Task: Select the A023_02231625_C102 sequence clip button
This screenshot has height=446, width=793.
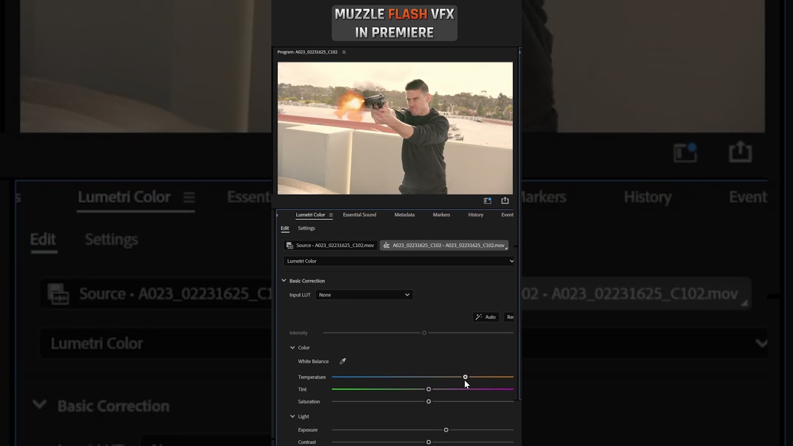Action: pyautogui.click(x=444, y=245)
